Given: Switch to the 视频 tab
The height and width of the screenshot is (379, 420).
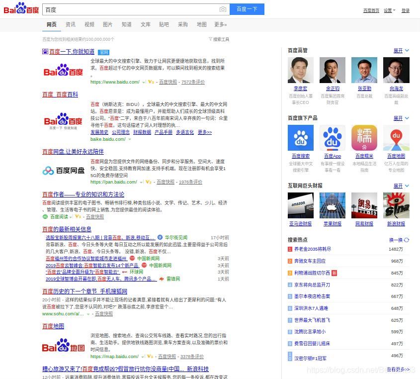Looking at the screenshot, I should point(89,25).
